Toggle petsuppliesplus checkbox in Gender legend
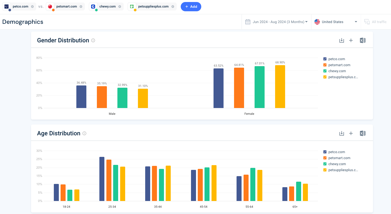The height and width of the screenshot is (214, 391). pos(325,77)
